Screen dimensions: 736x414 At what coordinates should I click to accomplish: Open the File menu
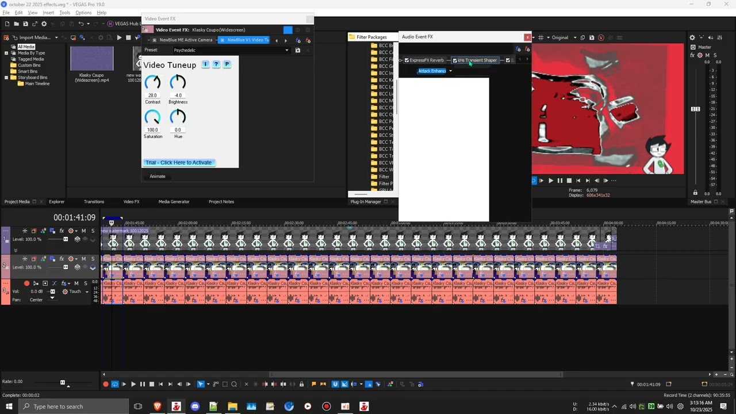pos(6,13)
